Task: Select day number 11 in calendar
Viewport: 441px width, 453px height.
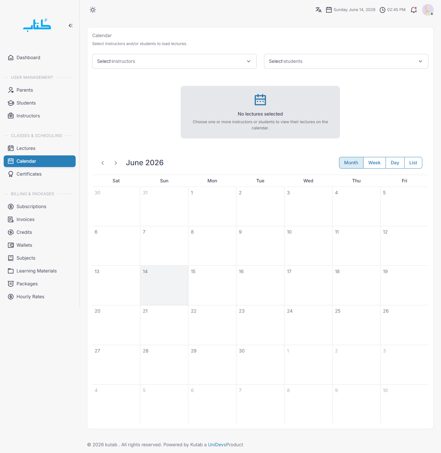Action: coord(337,232)
